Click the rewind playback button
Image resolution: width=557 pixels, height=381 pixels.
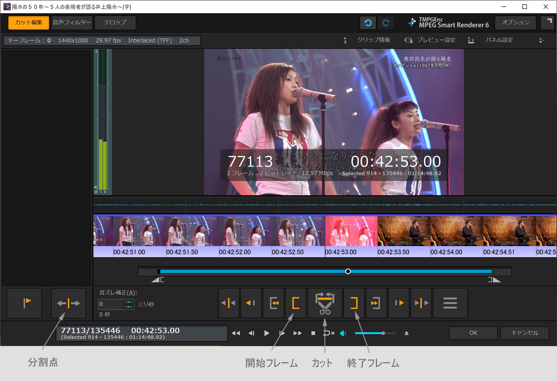236,333
